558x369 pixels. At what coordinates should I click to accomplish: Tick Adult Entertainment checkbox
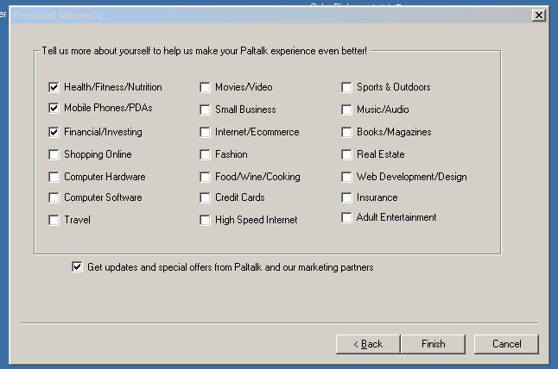346,217
